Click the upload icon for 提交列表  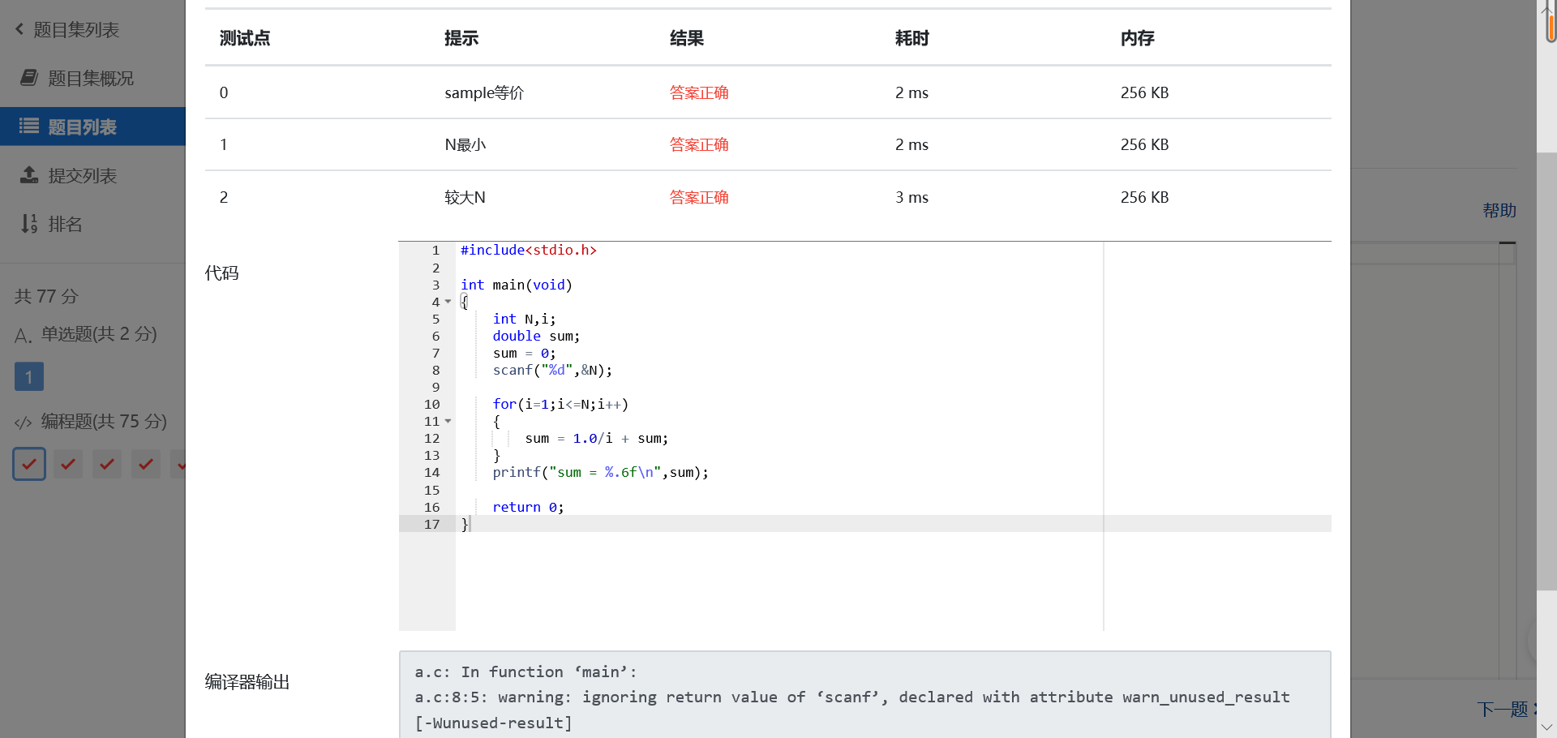(x=29, y=175)
